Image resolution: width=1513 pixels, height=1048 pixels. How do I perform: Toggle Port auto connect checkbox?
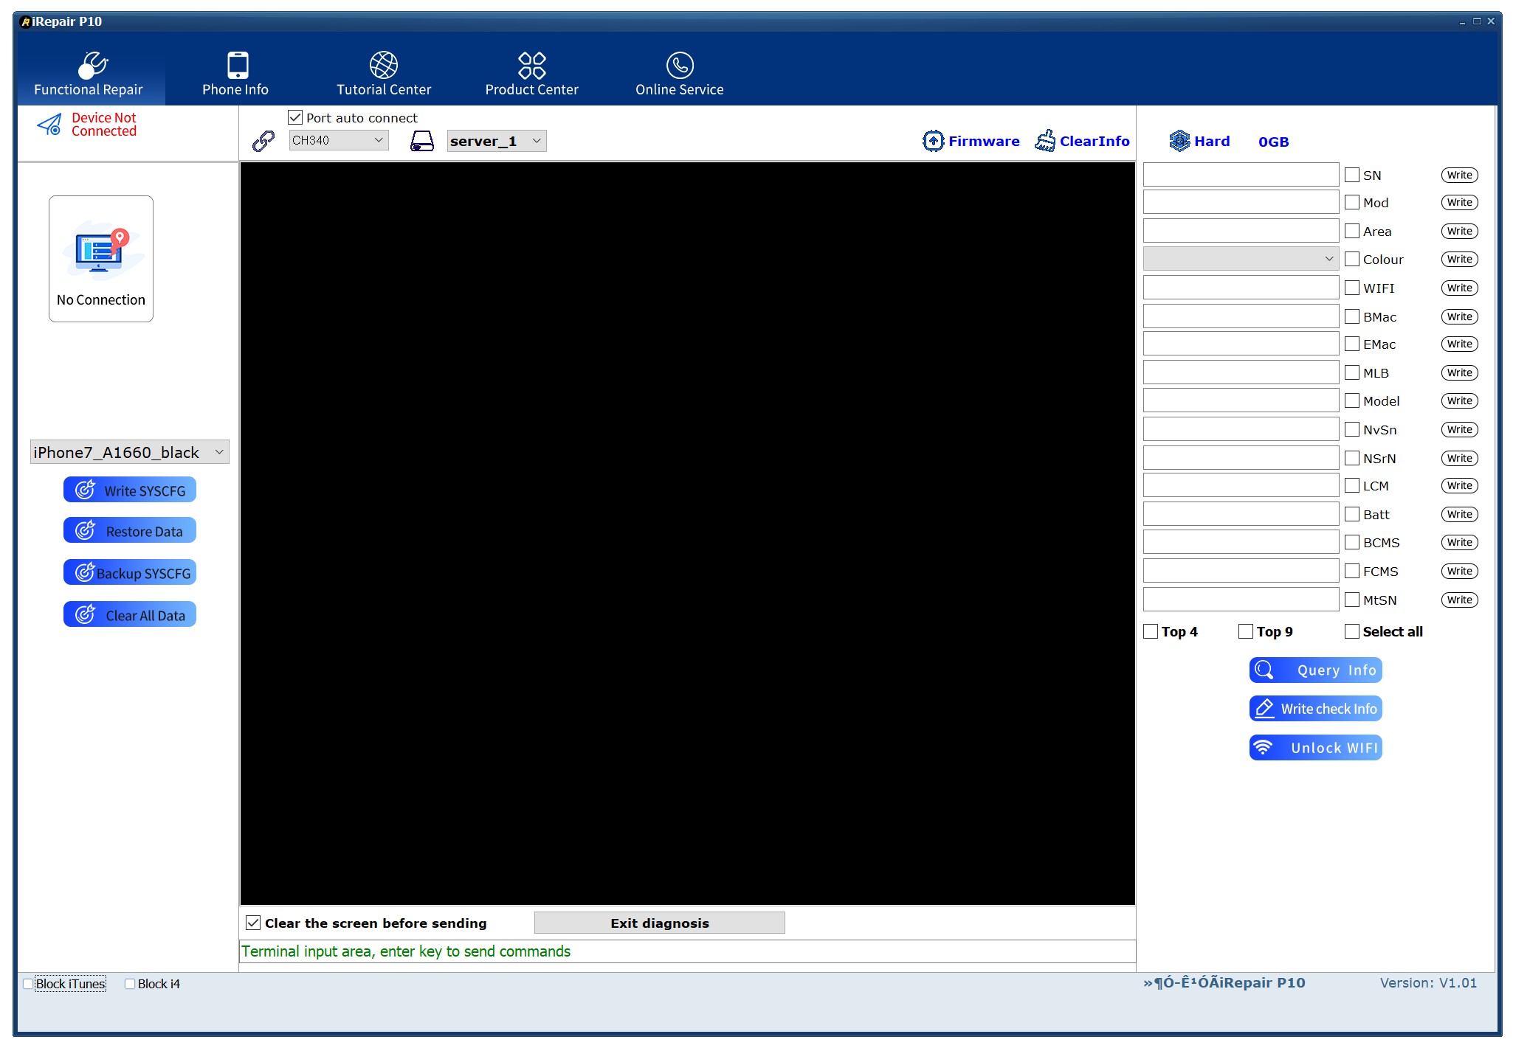(x=295, y=117)
